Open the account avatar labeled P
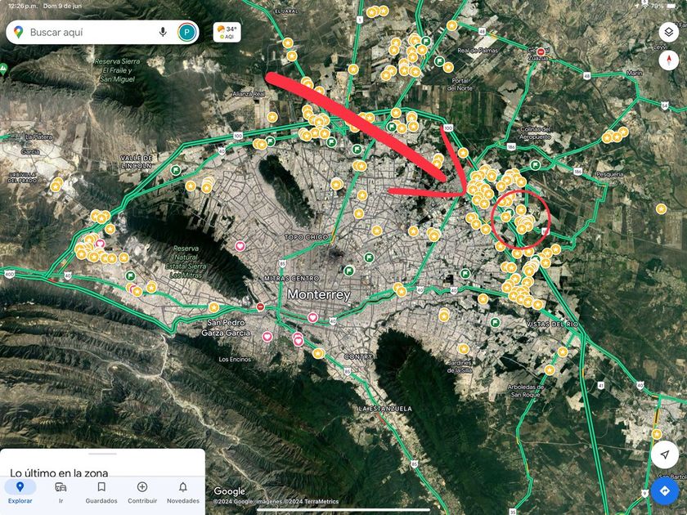The height and width of the screenshot is (515, 687). [x=186, y=33]
